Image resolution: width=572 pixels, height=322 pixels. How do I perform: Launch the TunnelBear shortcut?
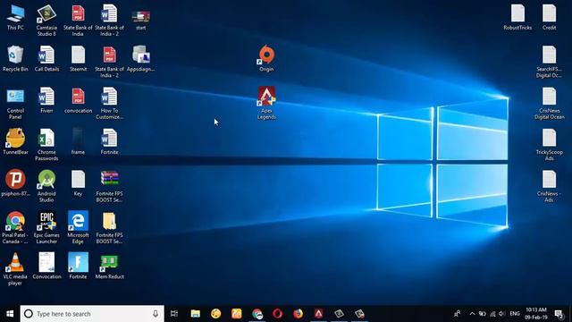pos(15,141)
